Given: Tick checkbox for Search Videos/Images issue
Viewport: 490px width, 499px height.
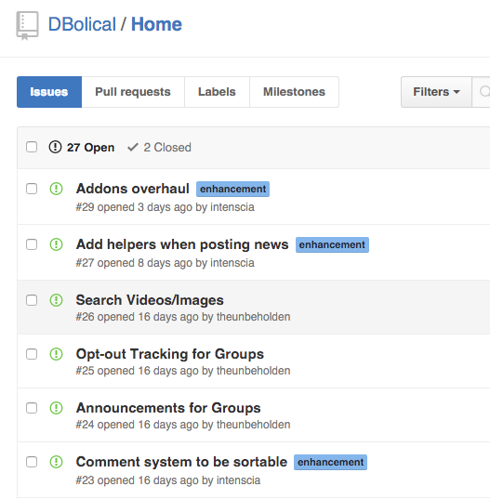Looking at the screenshot, I should click(x=32, y=300).
